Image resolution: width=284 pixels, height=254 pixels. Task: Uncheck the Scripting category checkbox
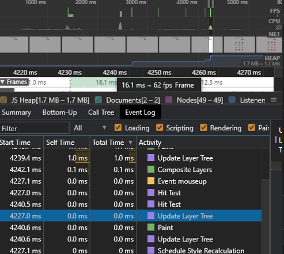click(x=160, y=128)
